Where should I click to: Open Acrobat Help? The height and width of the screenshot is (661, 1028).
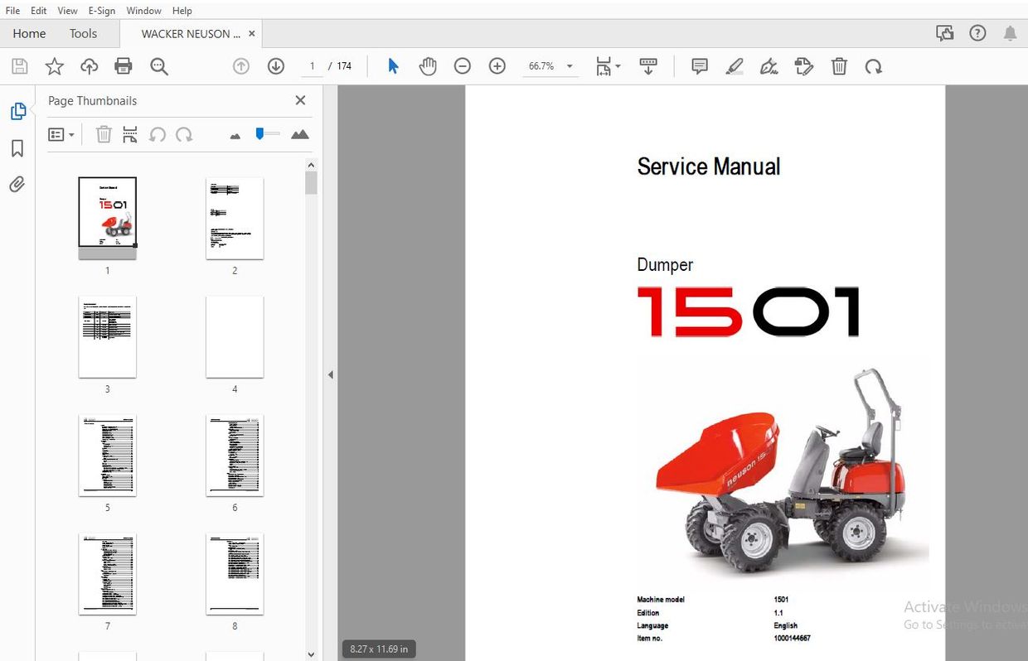click(977, 33)
